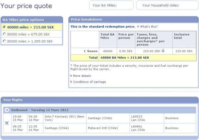Pick the 30000 miles + 1,365.00 SEK option
The width and height of the screenshot is (199, 140).
[4, 41]
